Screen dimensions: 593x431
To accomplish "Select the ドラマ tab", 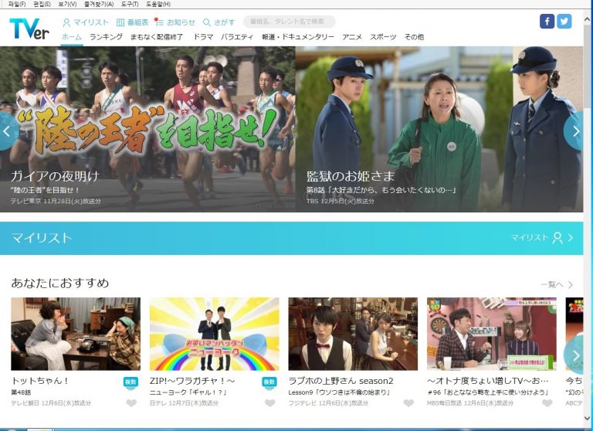I will click(x=203, y=37).
